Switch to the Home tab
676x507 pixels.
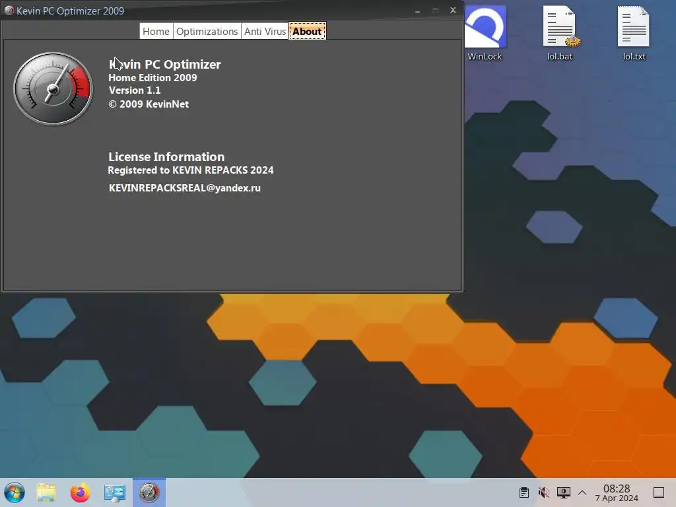(156, 32)
